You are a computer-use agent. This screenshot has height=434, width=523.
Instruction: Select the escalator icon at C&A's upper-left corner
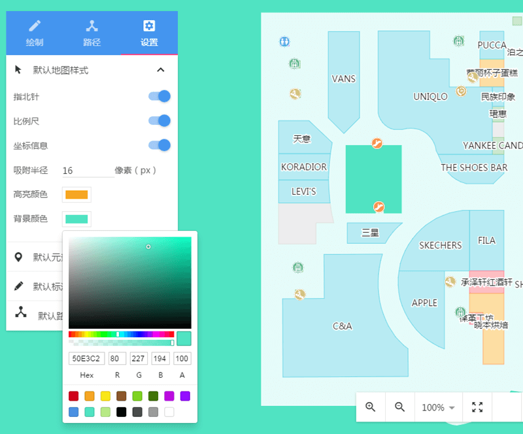pos(299,294)
